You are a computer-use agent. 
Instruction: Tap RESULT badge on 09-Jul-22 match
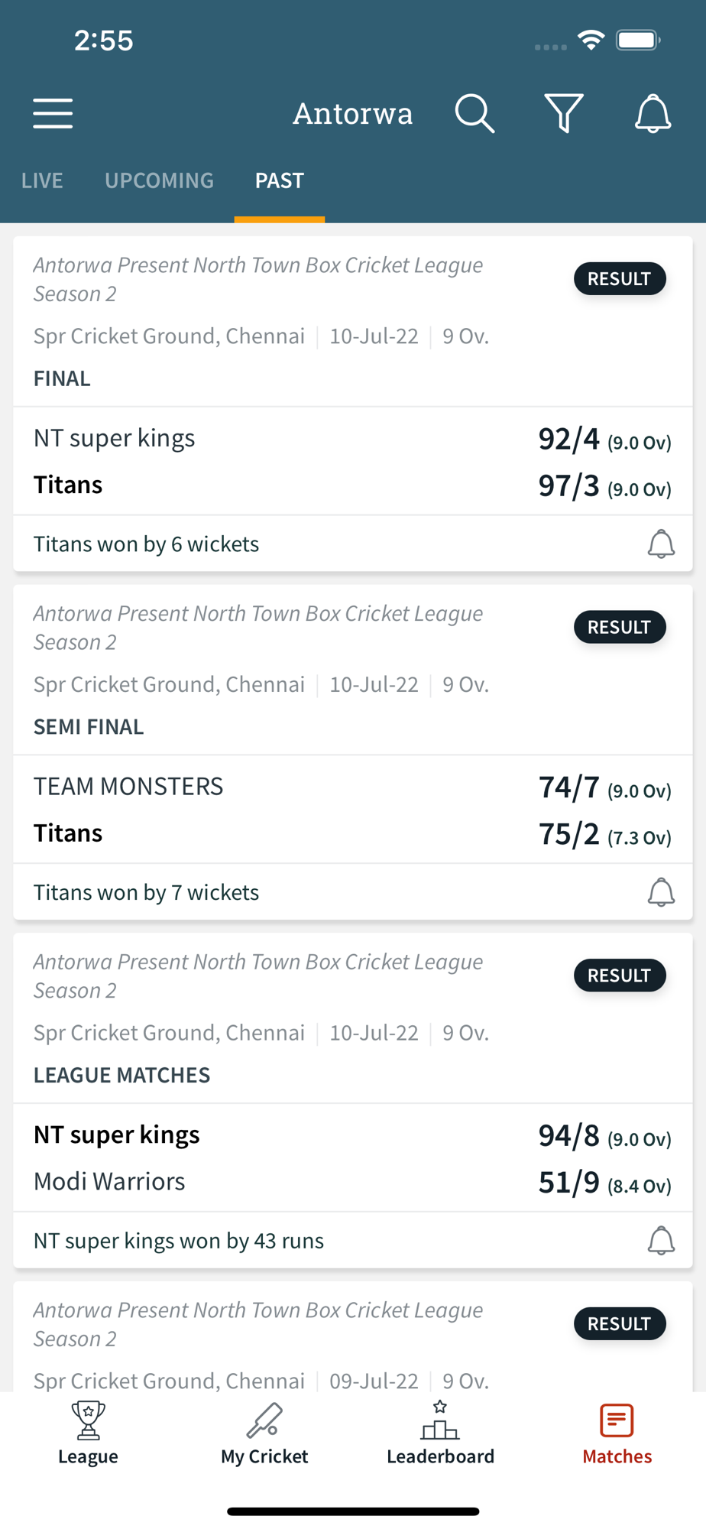click(620, 1323)
